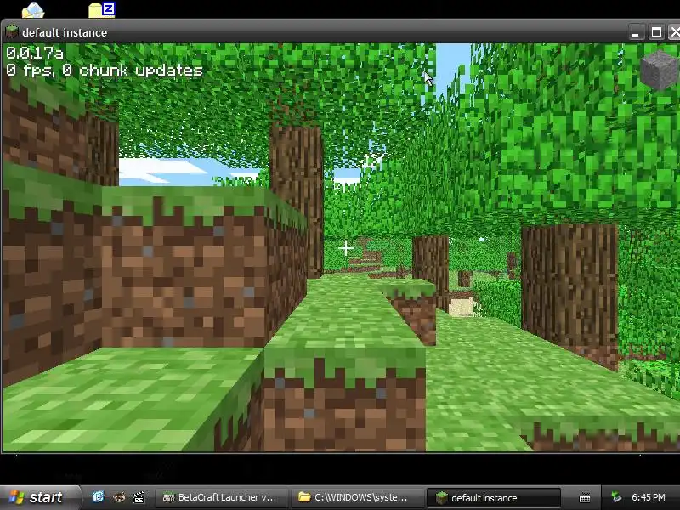
Task: Click the "0.0.17a" version text
Action: tap(35, 53)
